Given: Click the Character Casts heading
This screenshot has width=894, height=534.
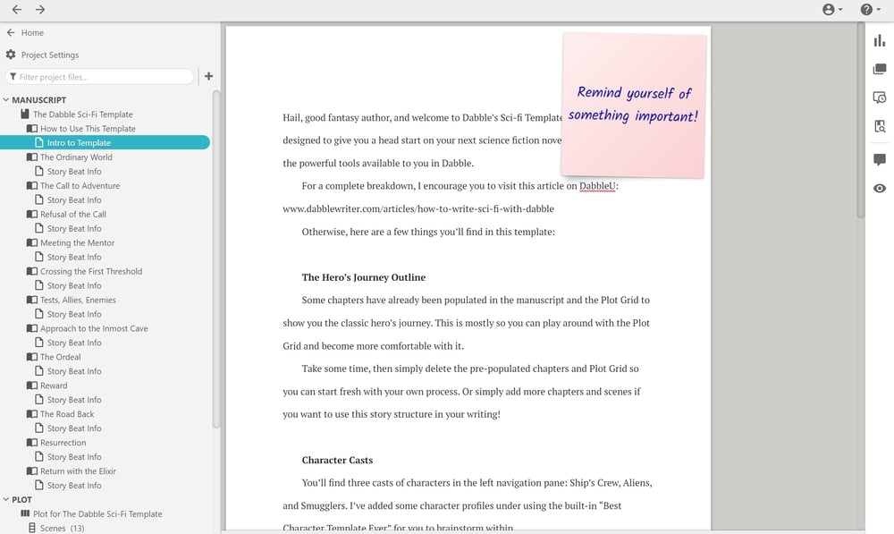Looking at the screenshot, I should (x=337, y=460).
